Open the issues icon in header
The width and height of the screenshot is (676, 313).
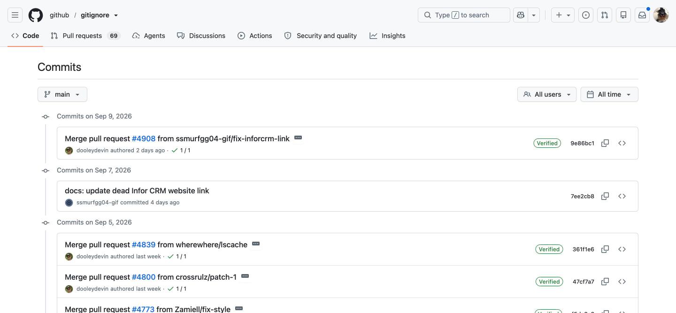coord(586,15)
